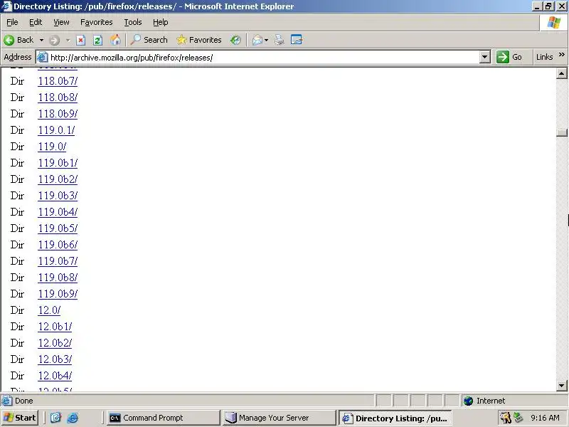Open the File menu
The height and width of the screenshot is (427, 569).
point(12,22)
